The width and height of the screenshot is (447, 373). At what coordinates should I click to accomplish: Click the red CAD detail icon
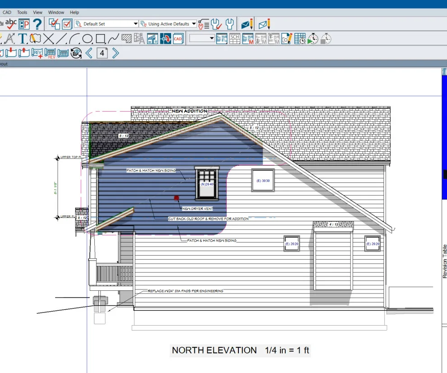coord(178,39)
